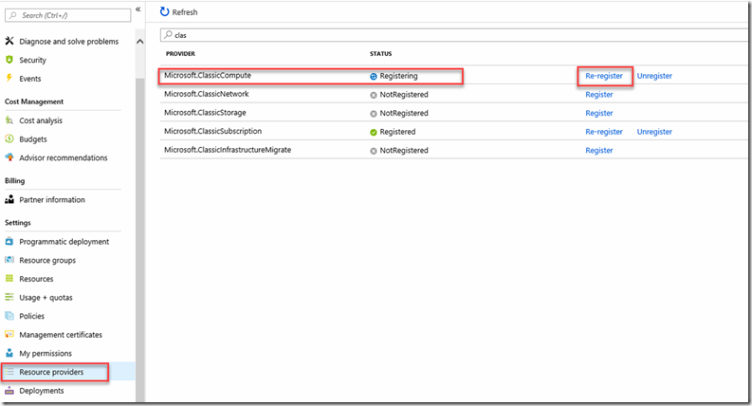The width and height of the screenshot is (752, 406).
Task: Select the Microsoft.ClassicSubscription provider name
Action: tap(213, 131)
